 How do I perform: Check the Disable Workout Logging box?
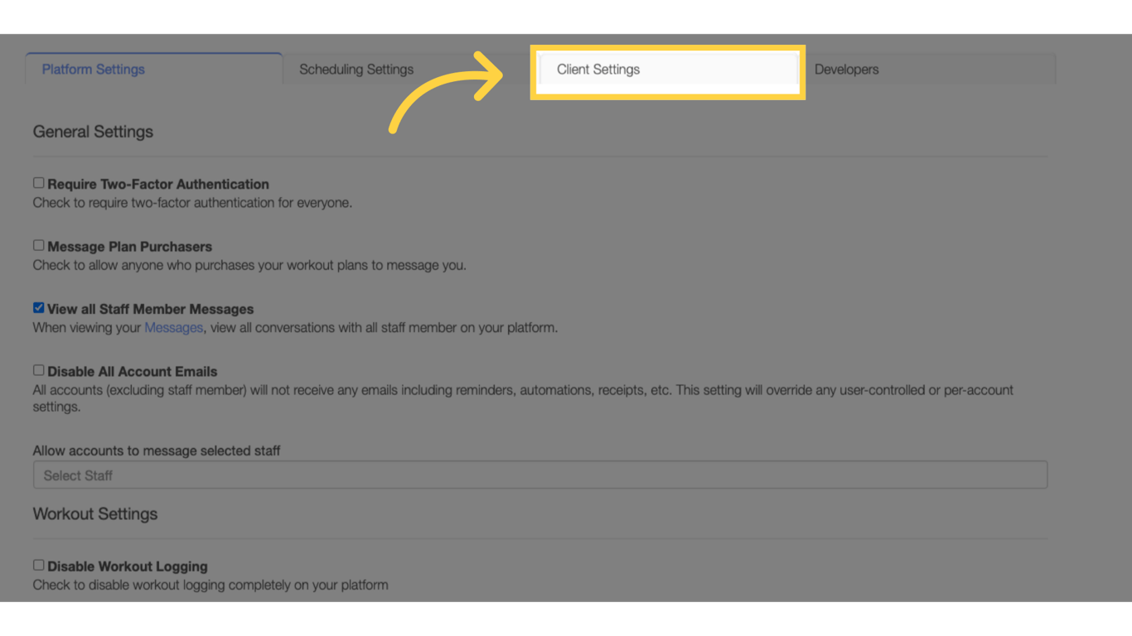pos(38,564)
